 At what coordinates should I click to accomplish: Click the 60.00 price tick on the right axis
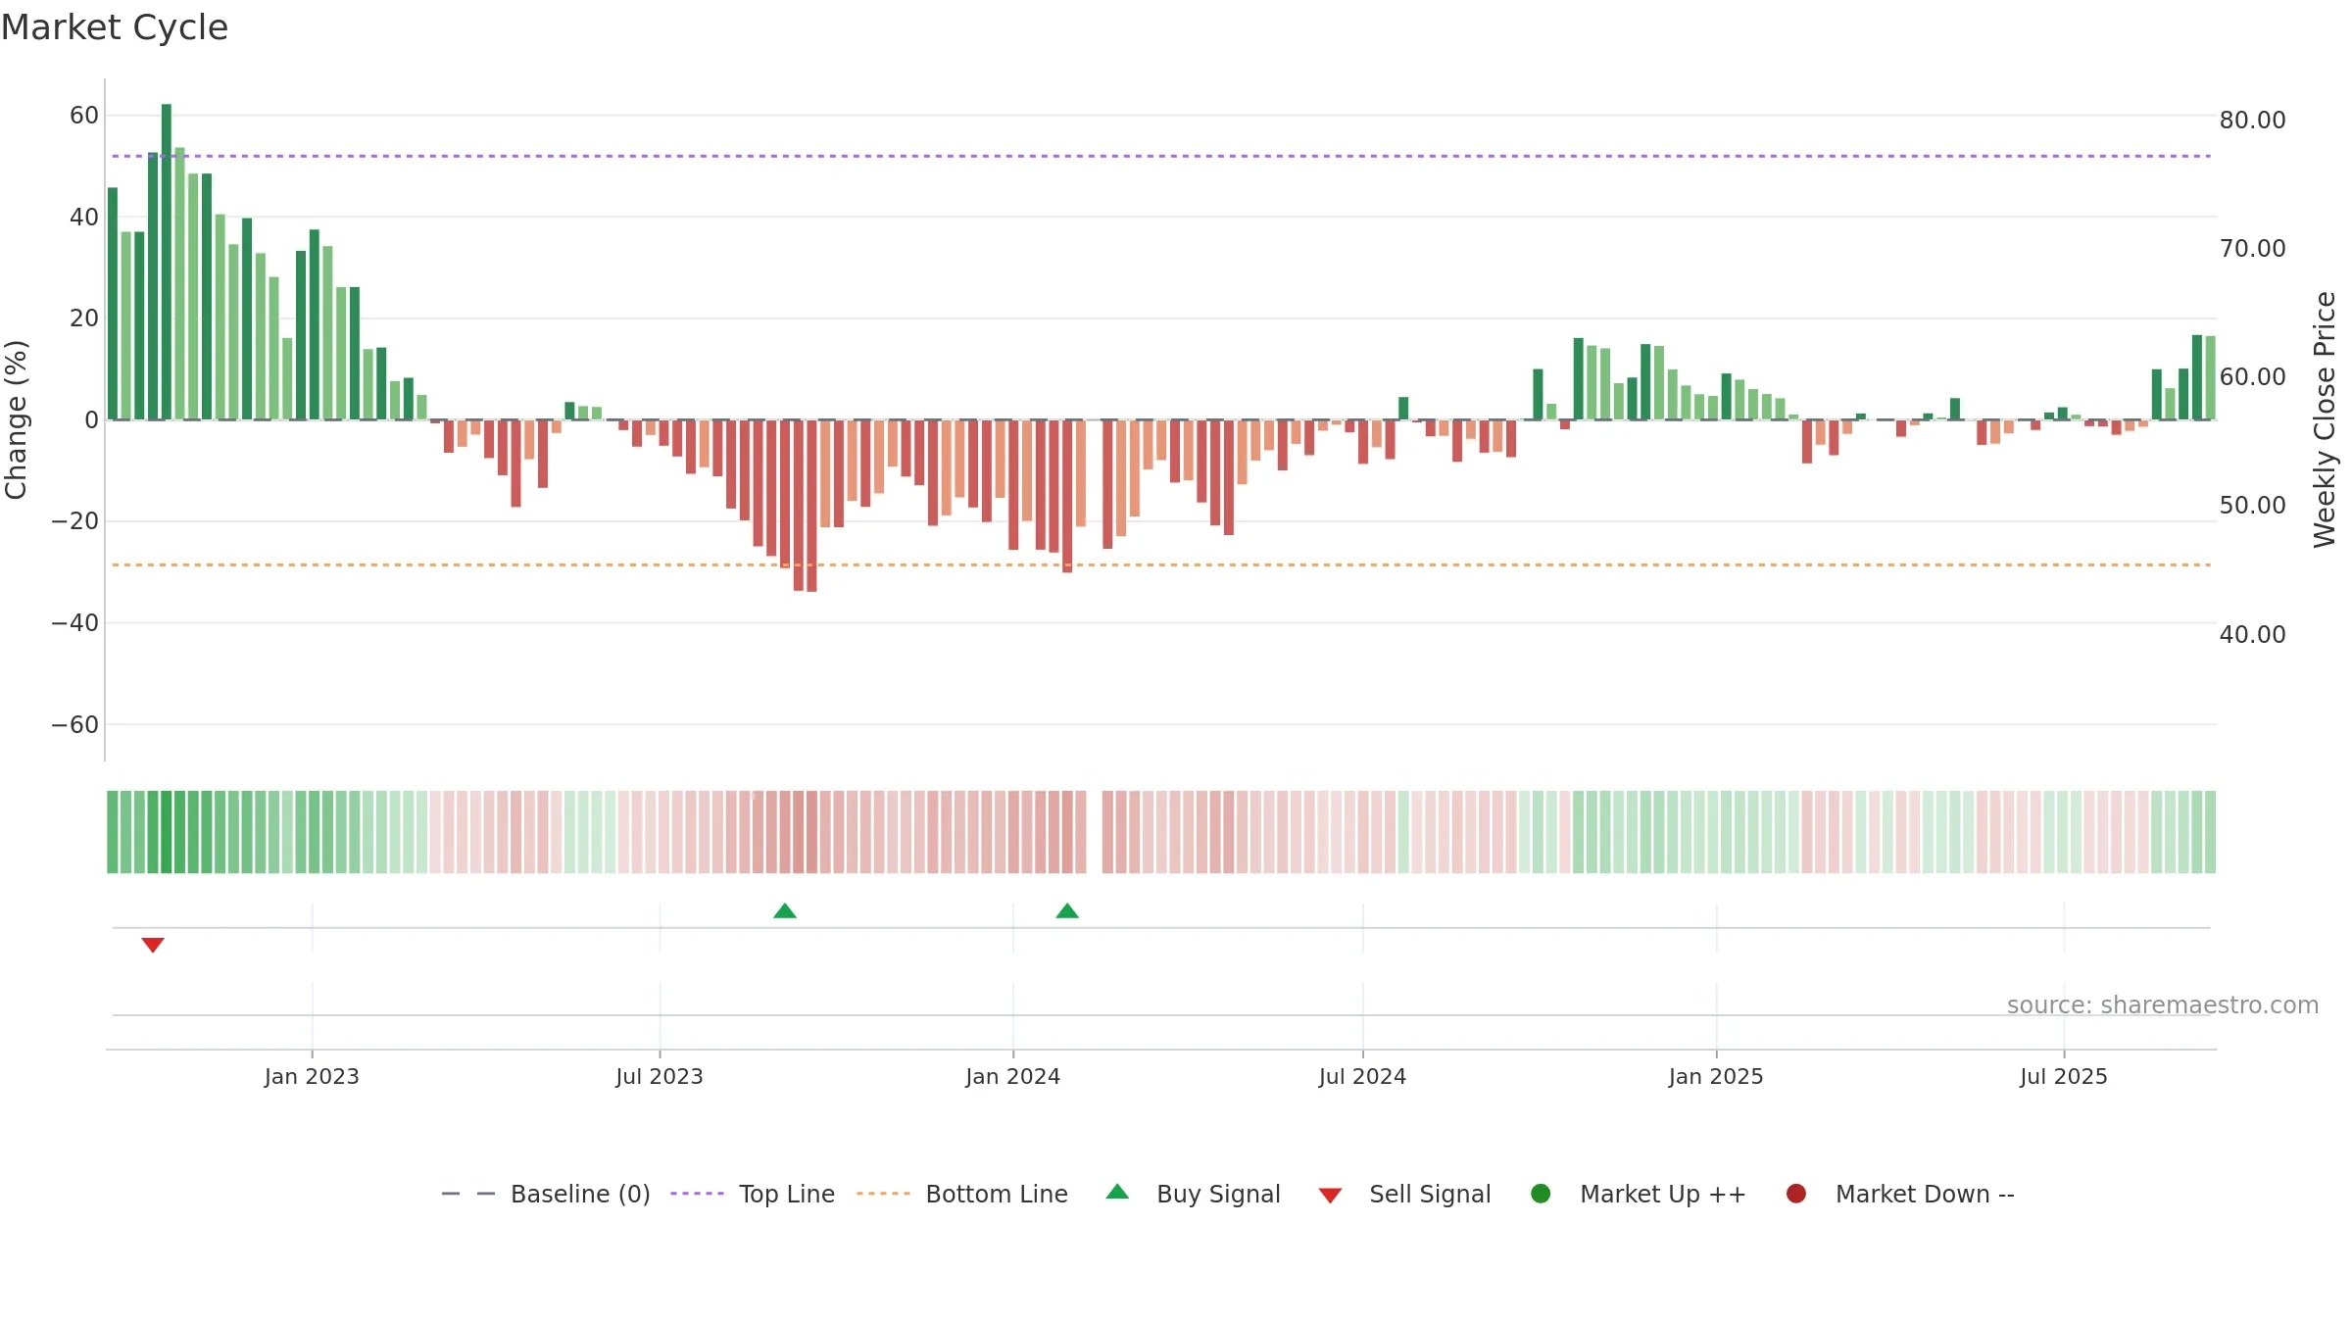[x=2252, y=376]
